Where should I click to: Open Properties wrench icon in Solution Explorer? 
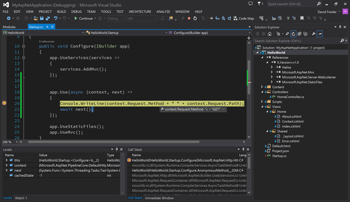pos(313,34)
